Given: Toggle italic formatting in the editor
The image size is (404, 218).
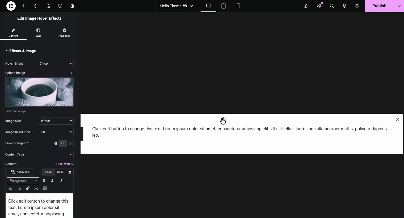Looking at the screenshot, I should 52,181.
